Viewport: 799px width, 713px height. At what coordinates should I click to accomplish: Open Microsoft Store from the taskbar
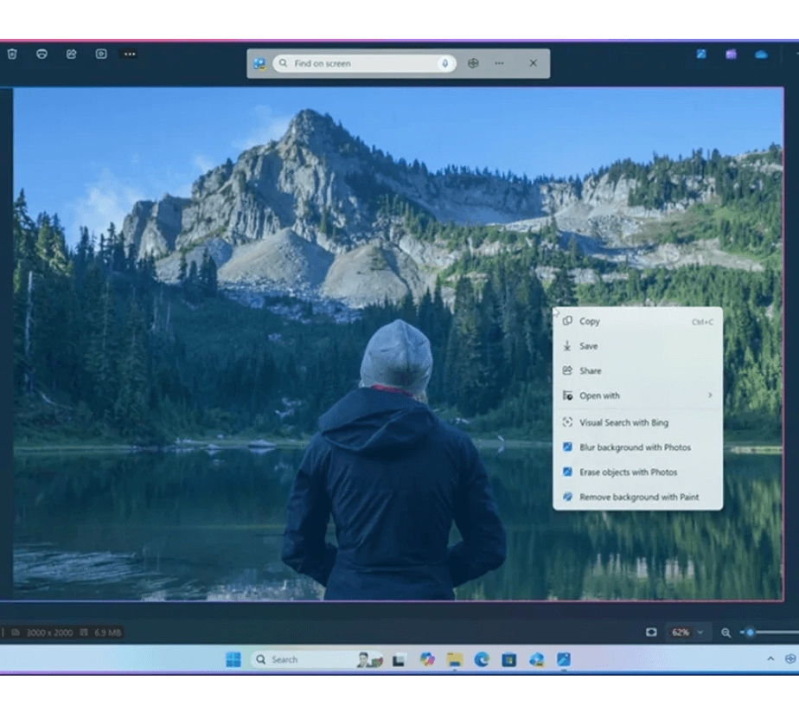pyautogui.click(x=508, y=660)
